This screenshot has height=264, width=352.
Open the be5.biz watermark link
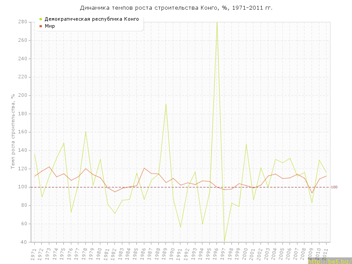(x=329, y=261)
